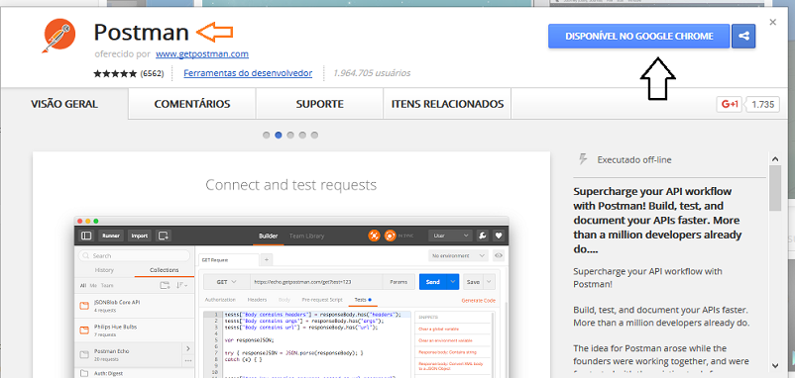Click the description scrollbar up arrow
The image size is (795, 378).
click(x=775, y=159)
